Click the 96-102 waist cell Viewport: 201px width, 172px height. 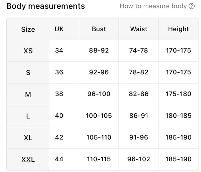click(x=139, y=159)
